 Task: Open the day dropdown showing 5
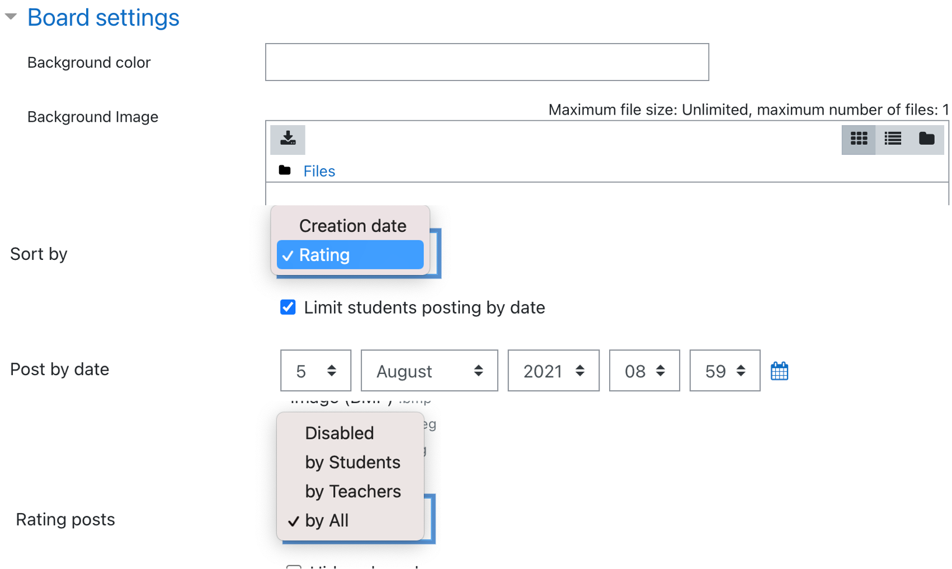[x=315, y=371]
